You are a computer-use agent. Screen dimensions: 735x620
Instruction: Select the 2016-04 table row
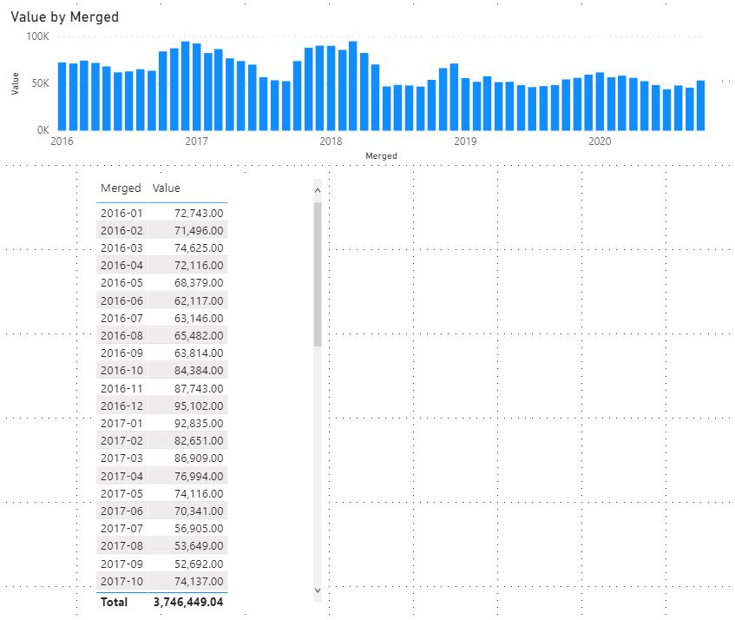(161, 266)
